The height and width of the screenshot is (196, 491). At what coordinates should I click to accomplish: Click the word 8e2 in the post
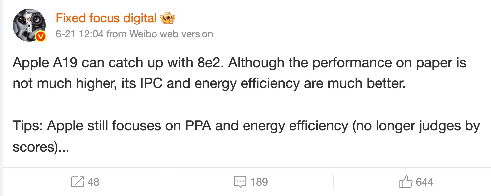point(206,63)
